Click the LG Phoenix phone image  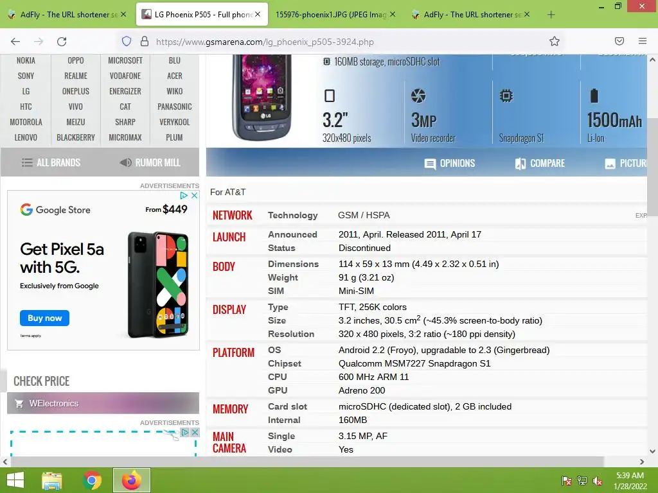[x=262, y=98]
